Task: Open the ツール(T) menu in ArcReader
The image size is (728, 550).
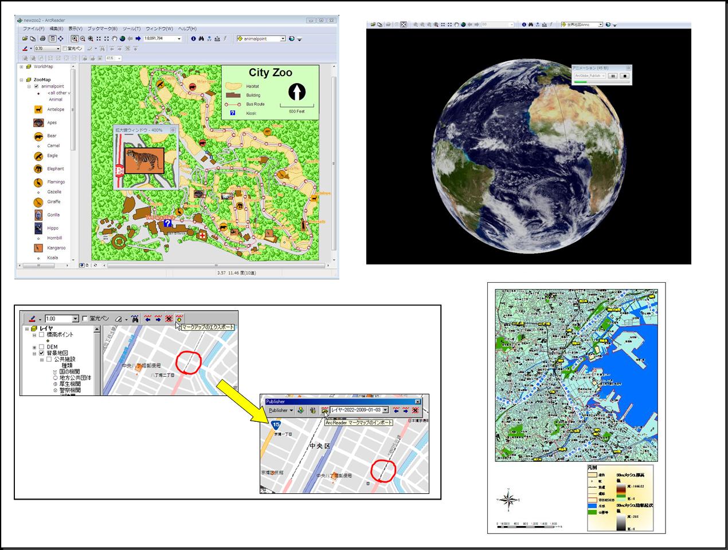Action: [x=132, y=29]
